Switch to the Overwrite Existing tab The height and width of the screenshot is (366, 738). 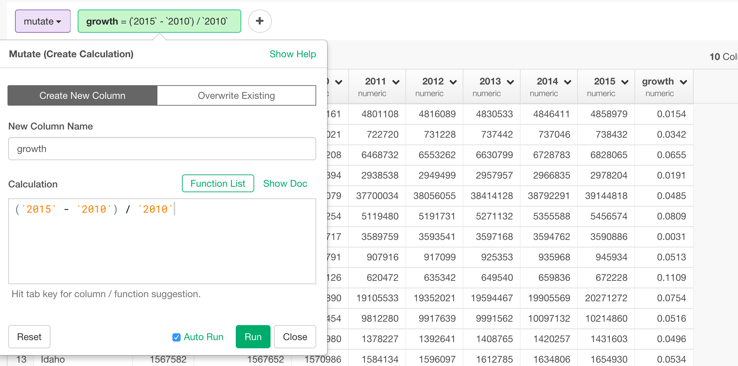click(x=236, y=95)
